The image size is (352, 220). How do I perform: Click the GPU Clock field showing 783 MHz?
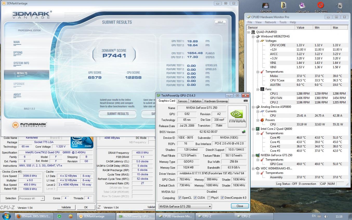[185, 179]
